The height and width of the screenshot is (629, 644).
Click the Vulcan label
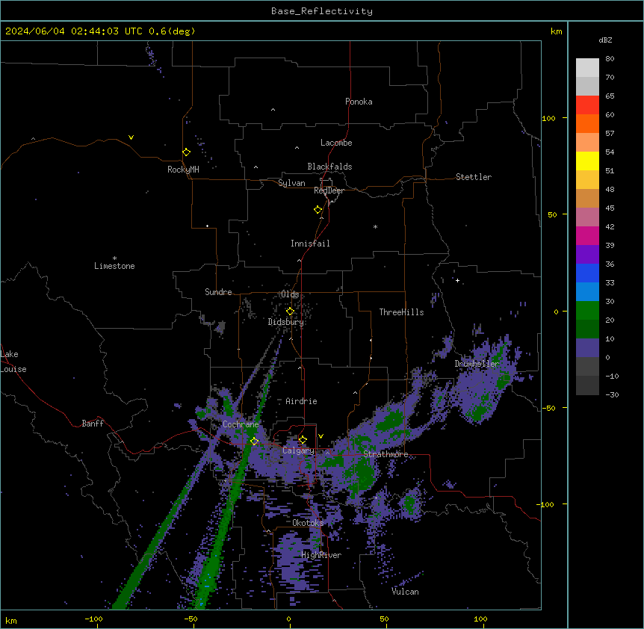[405, 592]
